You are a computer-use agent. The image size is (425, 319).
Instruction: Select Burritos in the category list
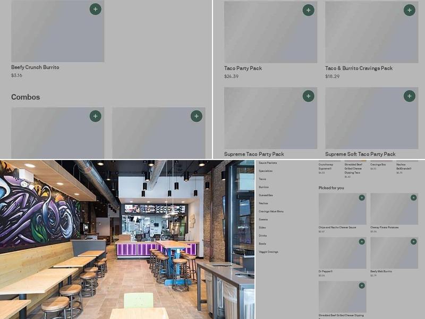[263, 187]
